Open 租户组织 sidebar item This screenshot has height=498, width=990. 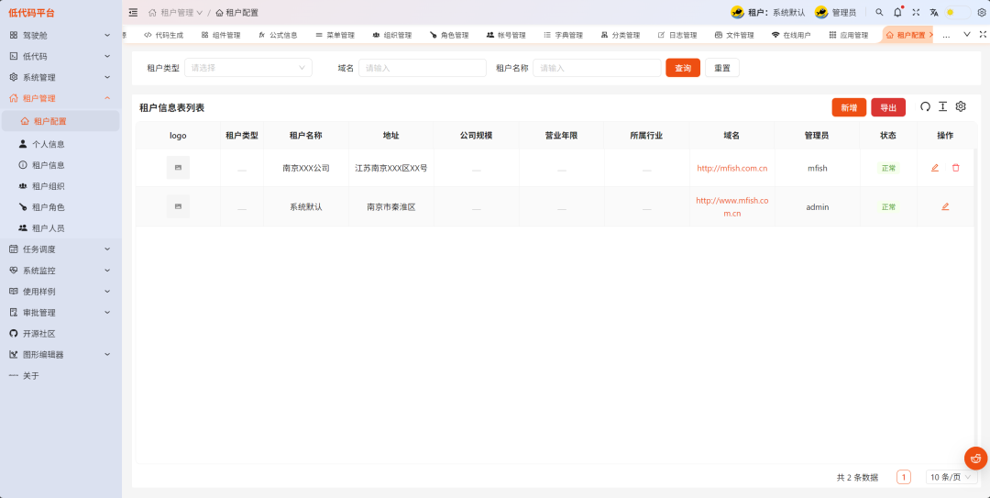[x=60, y=186]
